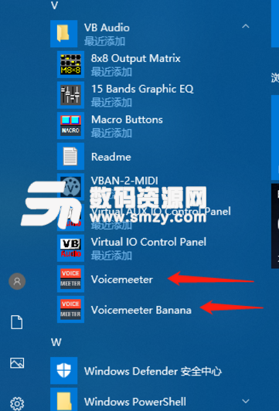Launch 15 Bands Graphic EQ icon
This screenshot has height=411, width=279.
[x=70, y=95]
